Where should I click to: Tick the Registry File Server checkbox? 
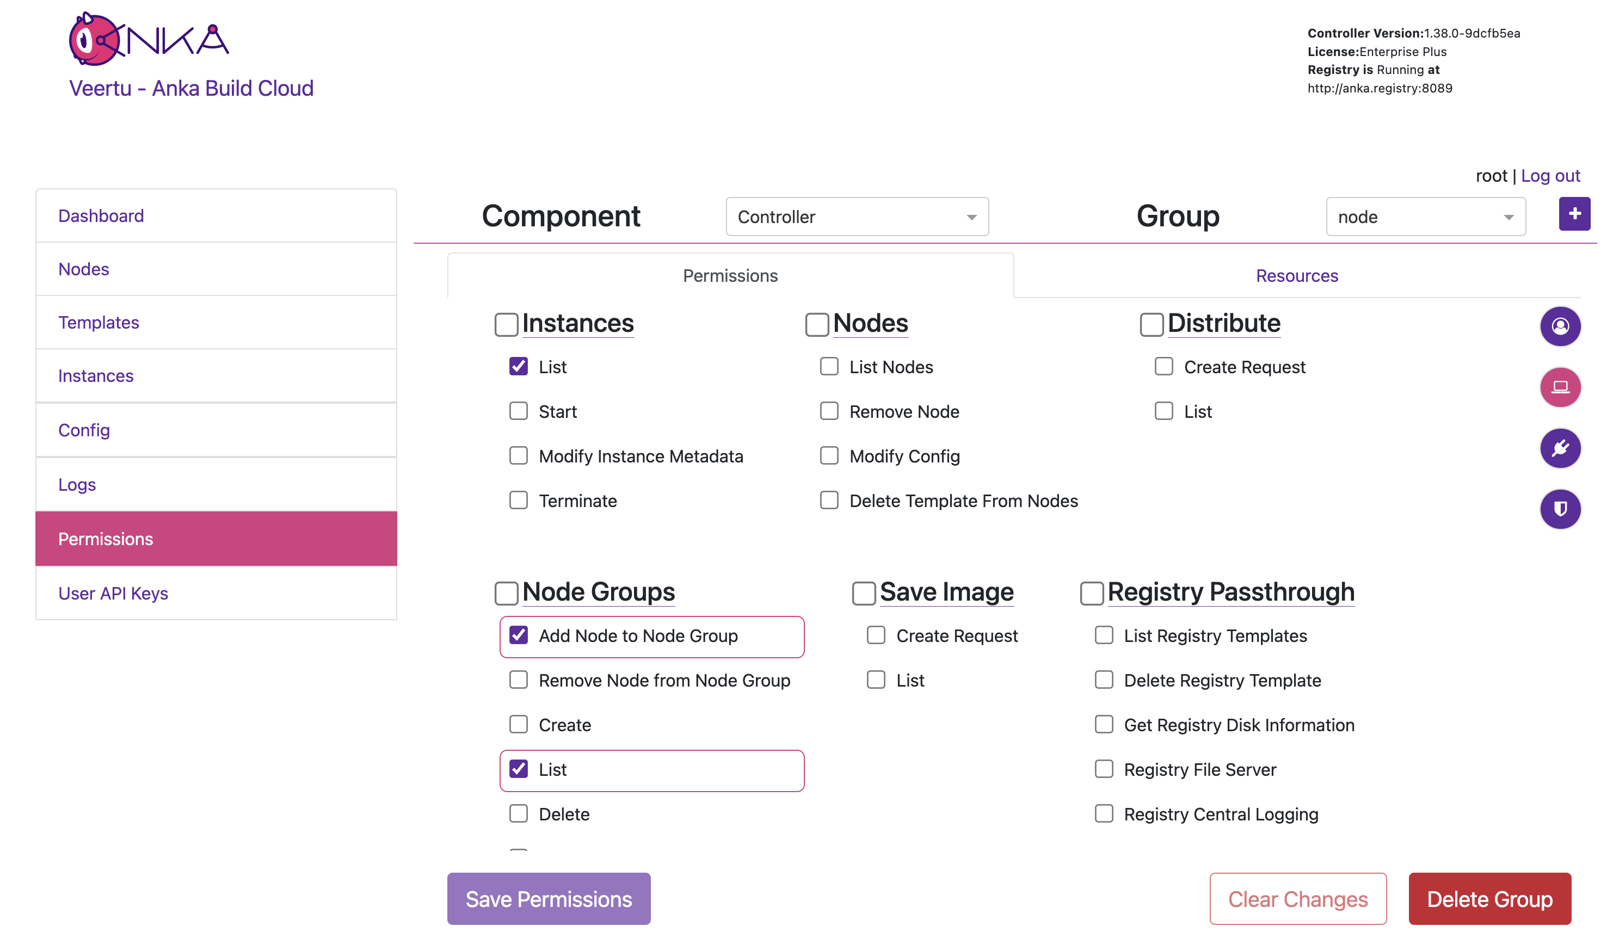click(1104, 769)
